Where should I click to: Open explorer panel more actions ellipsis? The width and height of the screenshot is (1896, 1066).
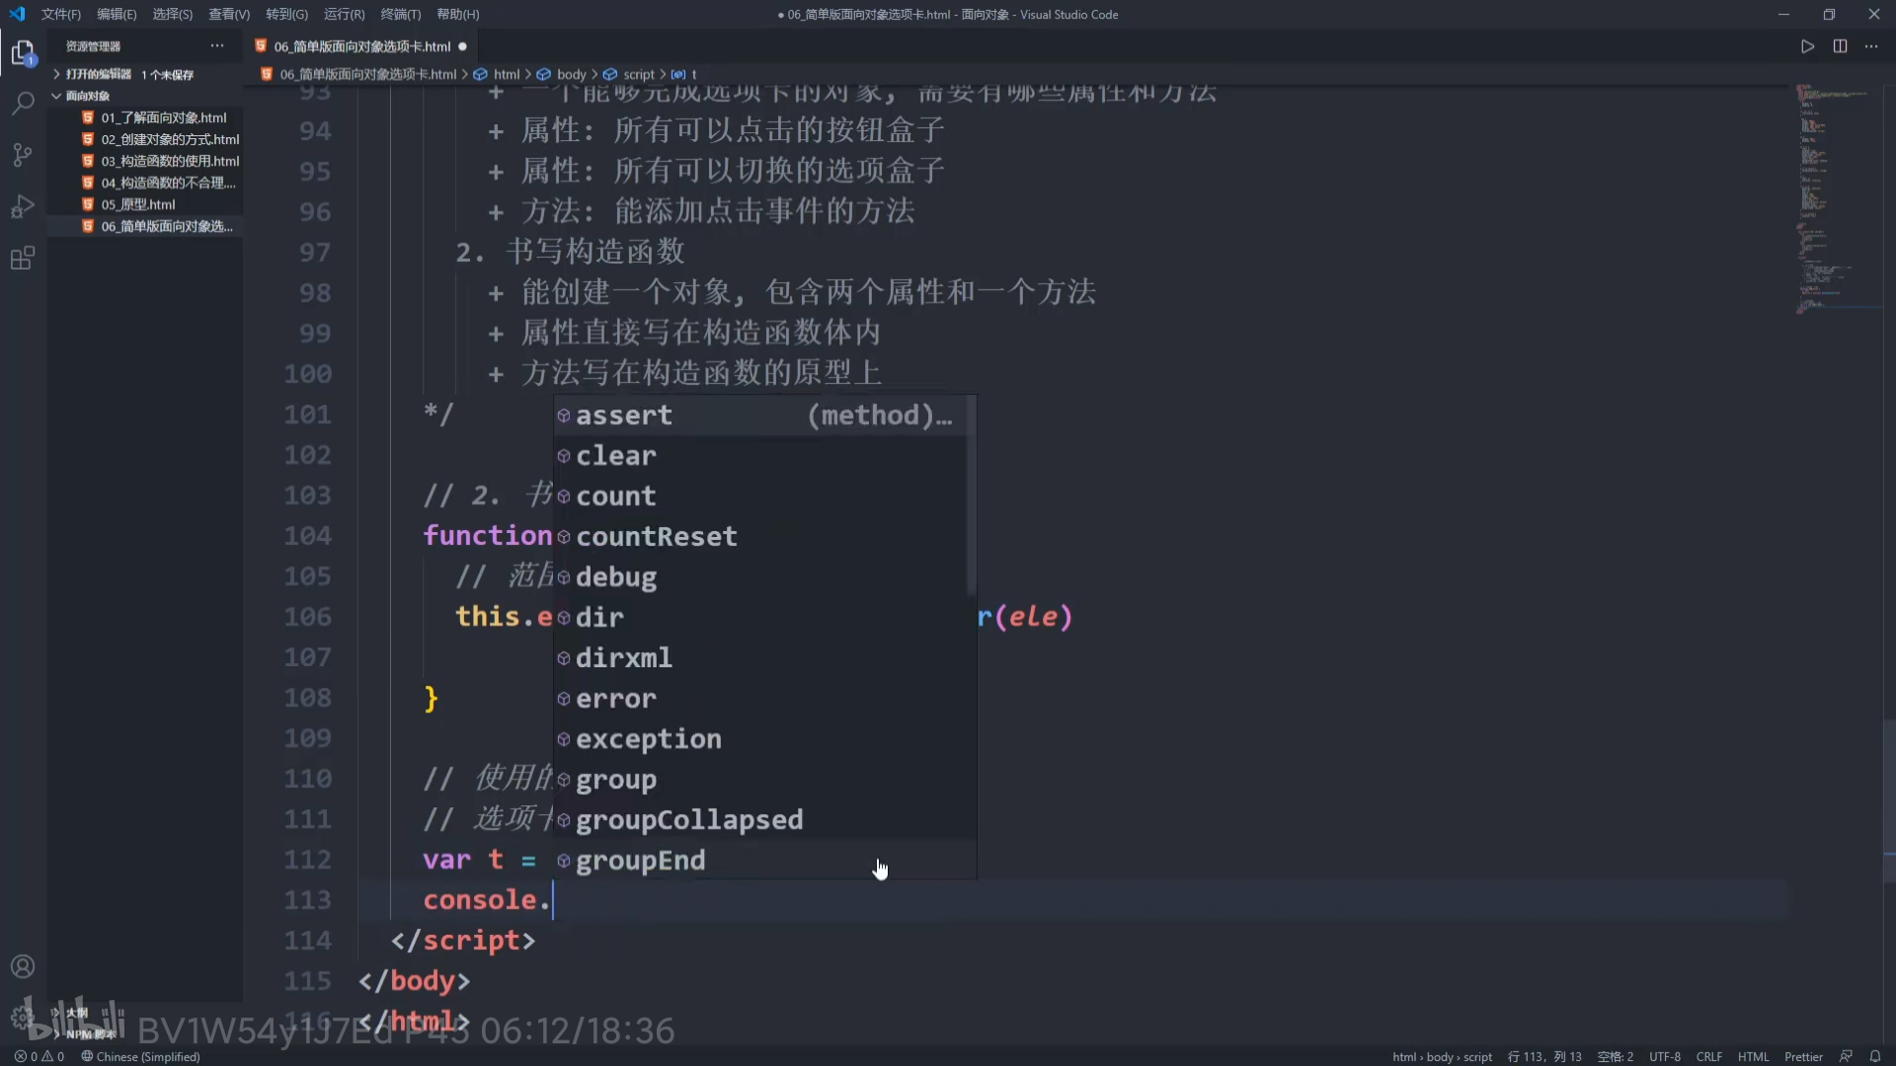pyautogui.click(x=217, y=46)
